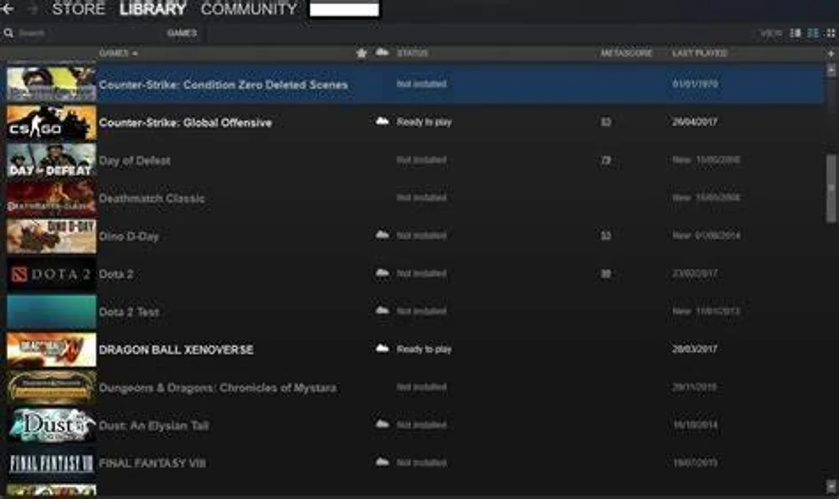The image size is (839, 499).
Task: Select the teal Dota 2 Test thumbnail
Action: [x=52, y=312]
